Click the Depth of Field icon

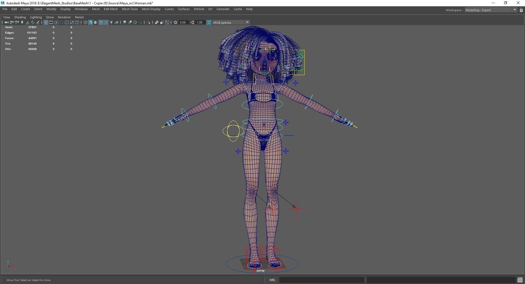(140, 22)
